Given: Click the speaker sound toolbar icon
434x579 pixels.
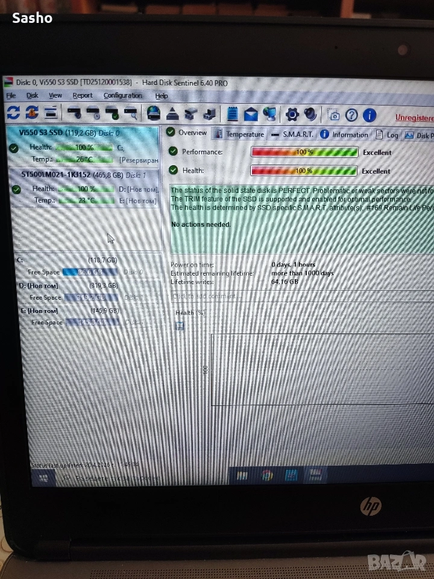Looking at the screenshot, I should click(x=311, y=115).
